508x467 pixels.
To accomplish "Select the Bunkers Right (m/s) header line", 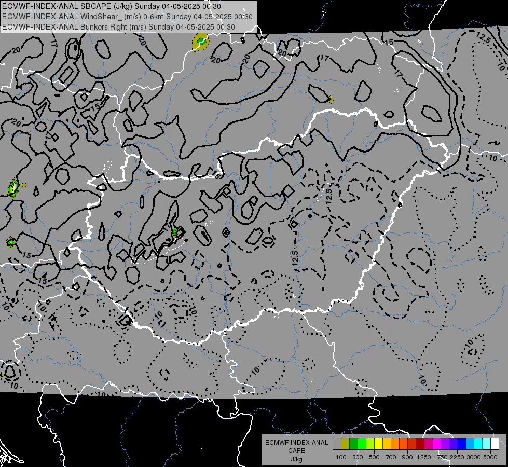I will (119, 27).
